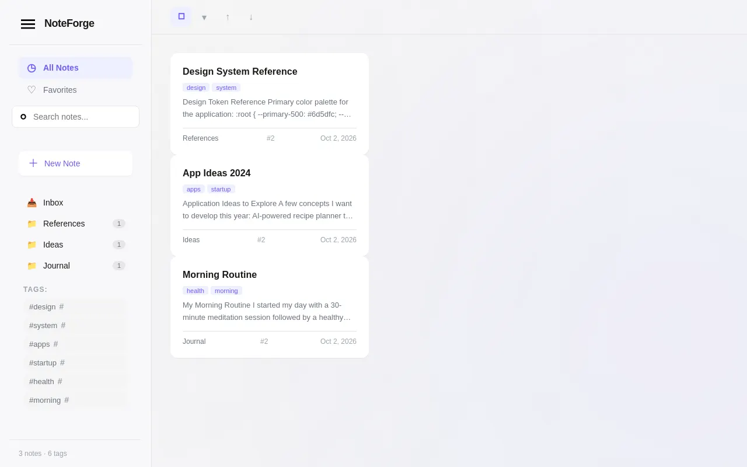Click the search magnifier icon
The image size is (747, 467).
[23, 117]
